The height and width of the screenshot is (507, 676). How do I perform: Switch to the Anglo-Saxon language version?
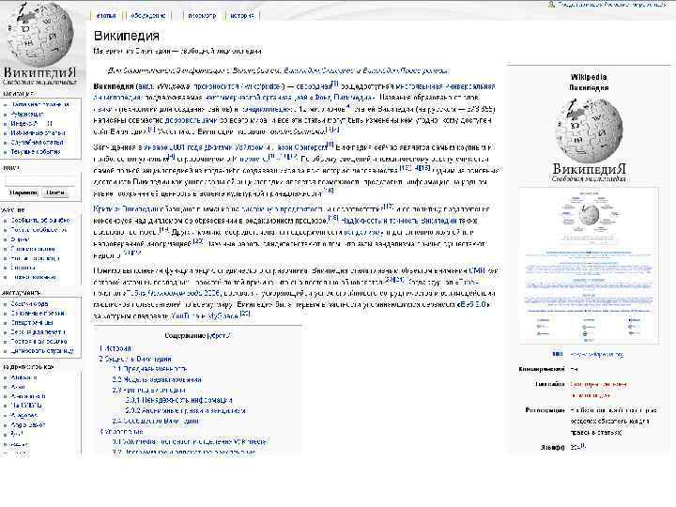pyautogui.click(x=28, y=424)
